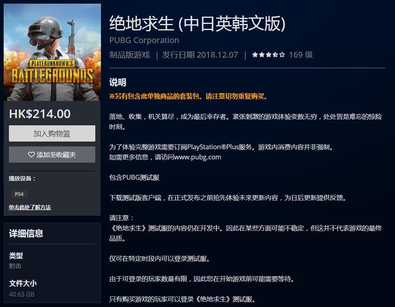Click the 添加至收藏夹 wishlist button
395x307 pixels.
[x=52, y=155]
